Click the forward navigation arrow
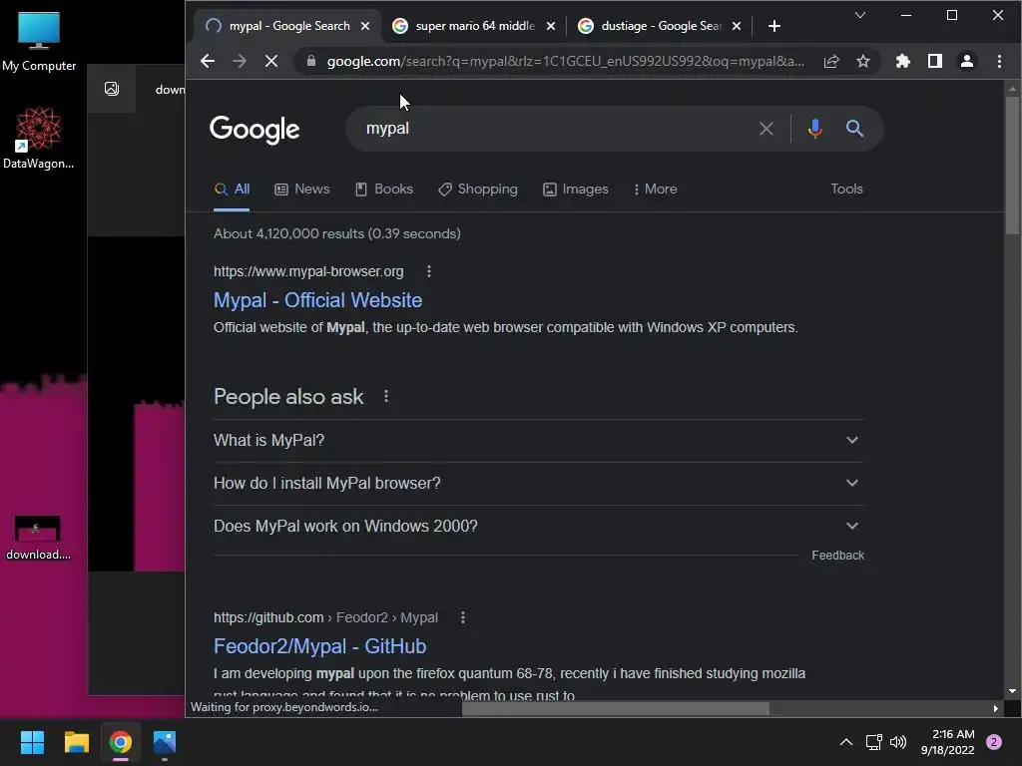The image size is (1022, 766). tap(240, 61)
